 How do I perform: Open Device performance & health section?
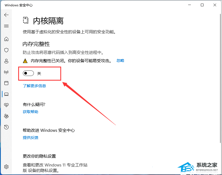click(6, 105)
